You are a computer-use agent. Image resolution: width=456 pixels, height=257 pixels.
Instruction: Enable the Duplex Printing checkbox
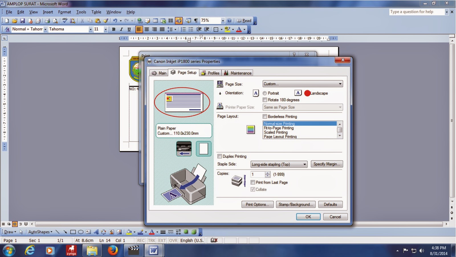pos(220,156)
